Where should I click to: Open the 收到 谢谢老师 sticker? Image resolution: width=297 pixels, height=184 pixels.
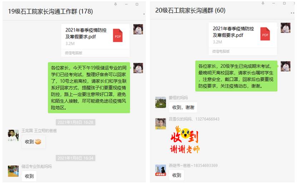coord(185,140)
